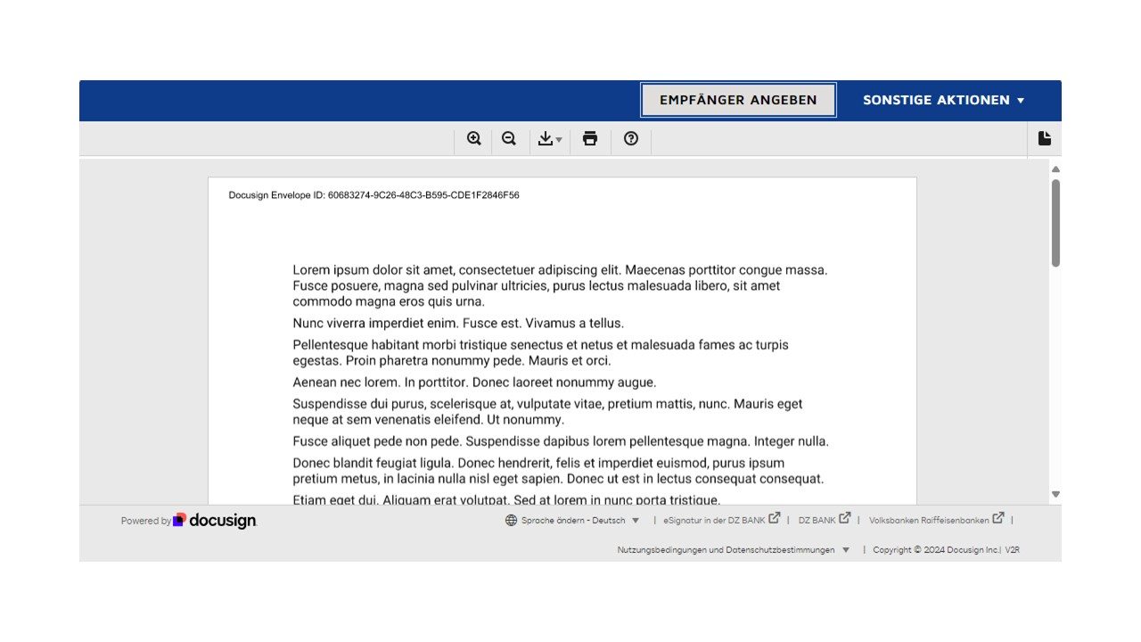
Task: Follow the DZ BANK footer link
Action: 817,521
